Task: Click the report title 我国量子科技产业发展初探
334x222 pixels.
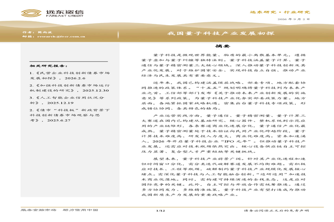Action: click(220, 33)
